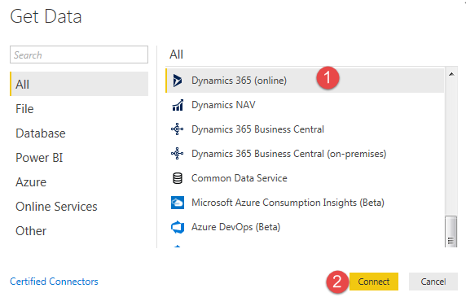Click the red step 1 marker badge
Viewport: 466px width, 297px height.
click(x=328, y=78)
